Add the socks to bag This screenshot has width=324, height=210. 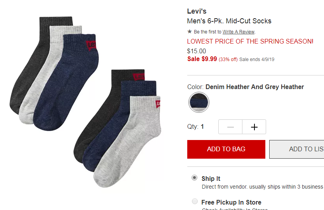[226, 149]
